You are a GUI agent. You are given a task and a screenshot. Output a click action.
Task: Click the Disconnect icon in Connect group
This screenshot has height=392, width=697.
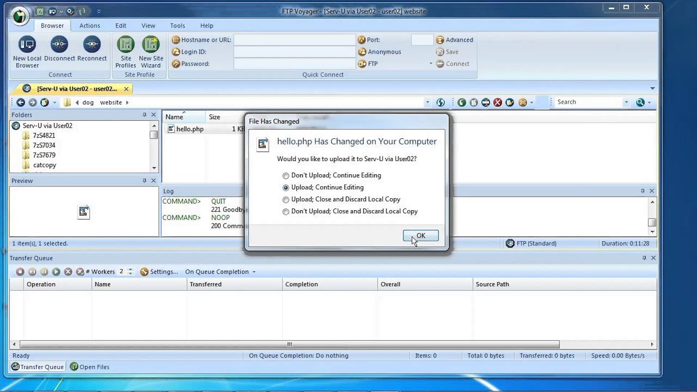(59, 45)
